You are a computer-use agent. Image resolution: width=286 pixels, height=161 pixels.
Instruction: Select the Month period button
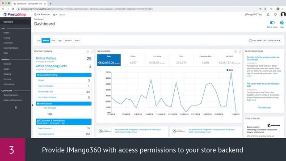tap(46, 40)
